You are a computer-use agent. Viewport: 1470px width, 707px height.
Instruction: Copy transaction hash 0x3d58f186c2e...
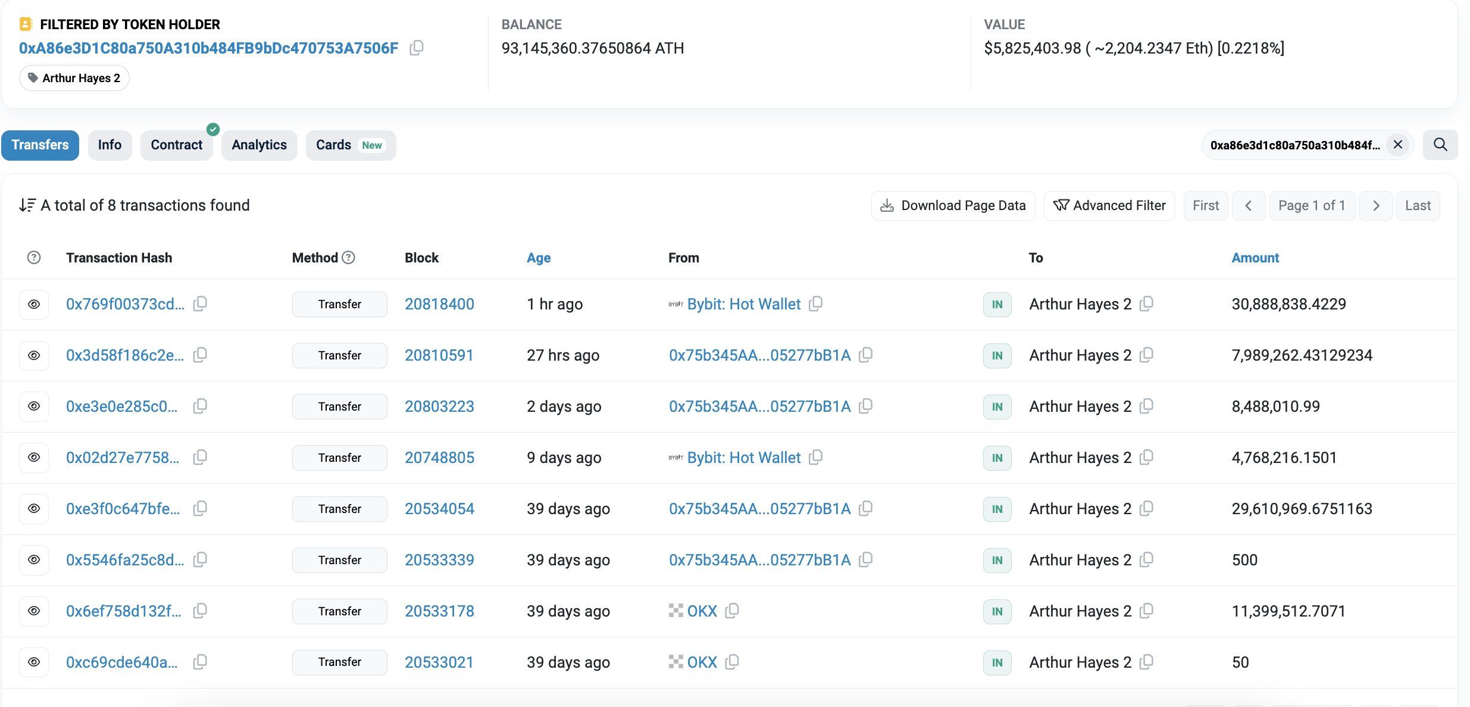(201, 355)
